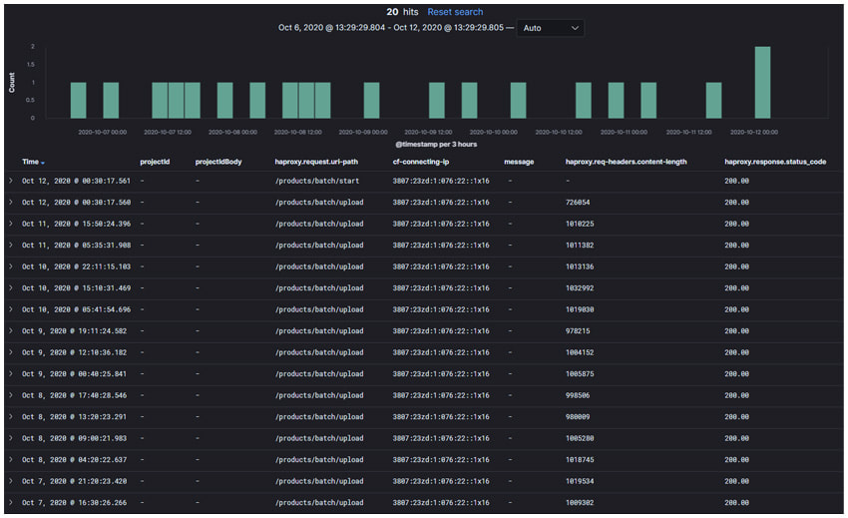Expand the Oct 8 17:40:28.546 entry

pyautogui.click(x=11, y=395)
